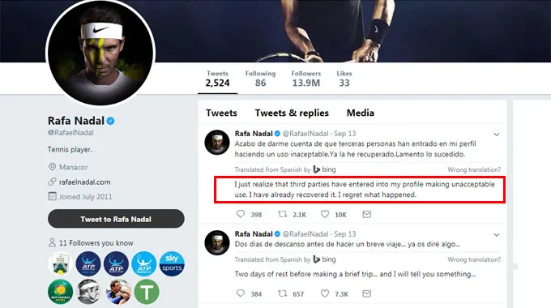The height and width of the screenshot is (308, 551).
Task: Open rafaelnadal.com website link
Action: [85, 182]
